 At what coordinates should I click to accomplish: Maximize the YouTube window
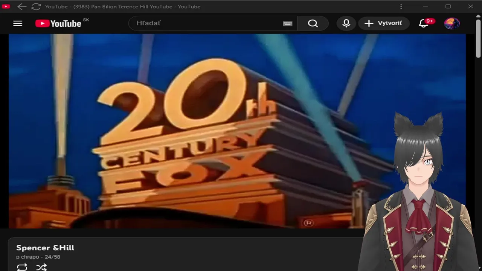point(448,6)
